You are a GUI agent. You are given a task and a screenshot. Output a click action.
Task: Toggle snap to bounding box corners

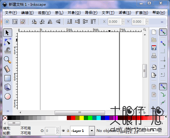pos(163,59)
